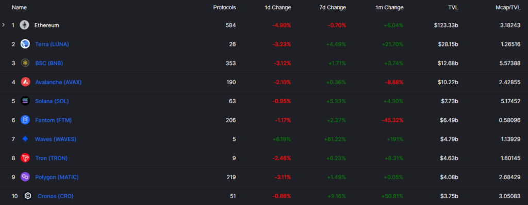Expand the Ethereum row chevron
Image resolution: width=528 pixels, height=205 pixels.
[4, 25]
